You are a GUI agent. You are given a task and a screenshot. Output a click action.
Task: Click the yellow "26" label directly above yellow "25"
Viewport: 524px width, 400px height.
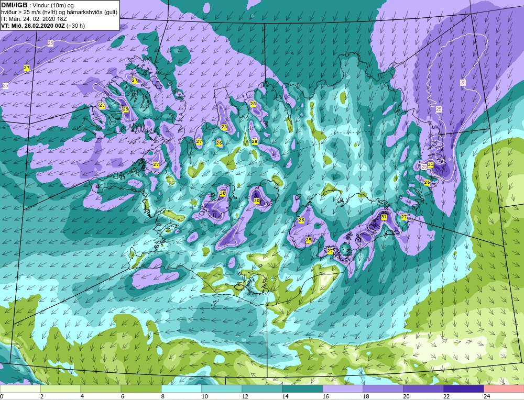pos(301,220)
